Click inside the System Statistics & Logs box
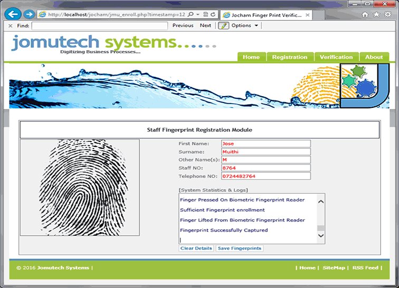The width and height of the screenshot is (399, 288). click(248, 219)
